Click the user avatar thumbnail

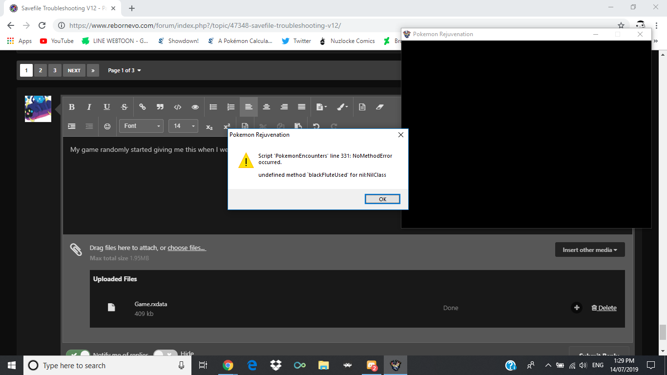pos(38,108)
